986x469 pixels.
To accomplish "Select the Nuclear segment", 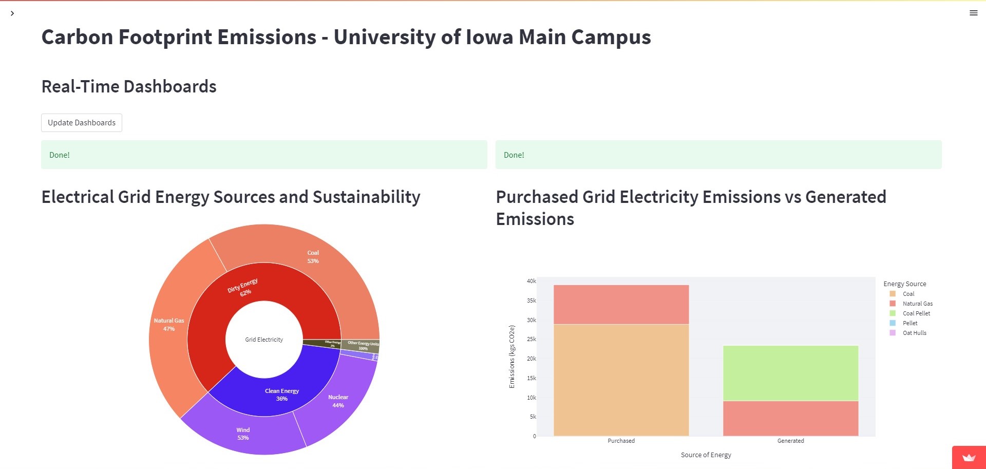I will tap(338, 401).
